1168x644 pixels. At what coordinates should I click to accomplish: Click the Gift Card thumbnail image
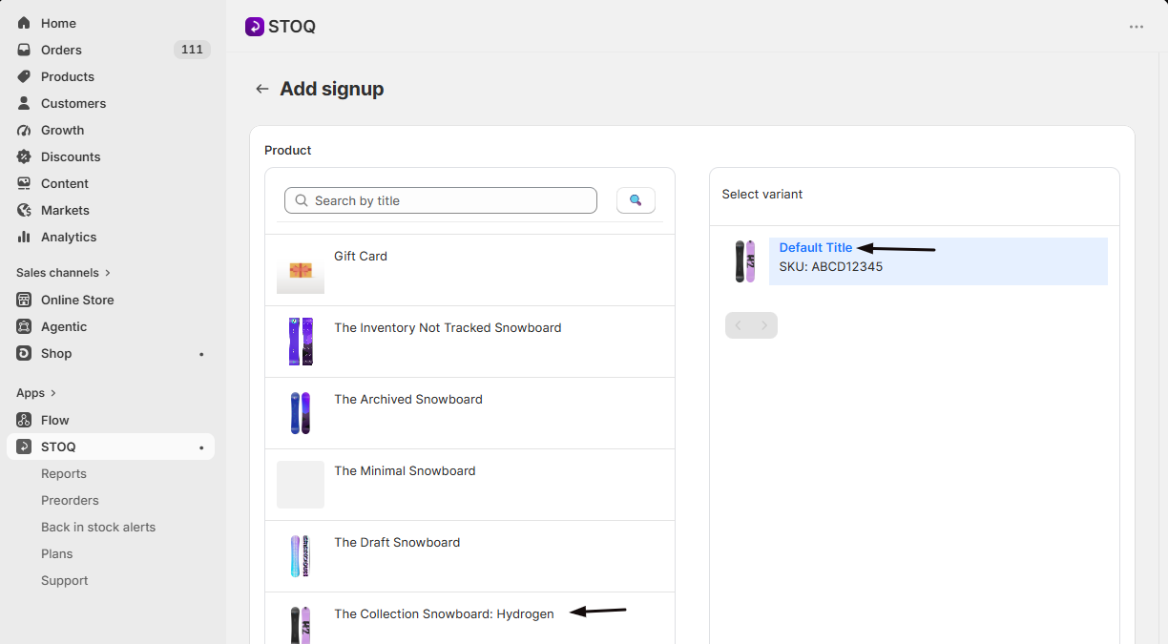pyautogui.click(x=301, y=270)
